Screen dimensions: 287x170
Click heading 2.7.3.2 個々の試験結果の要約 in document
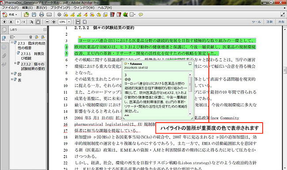point(104,28)
